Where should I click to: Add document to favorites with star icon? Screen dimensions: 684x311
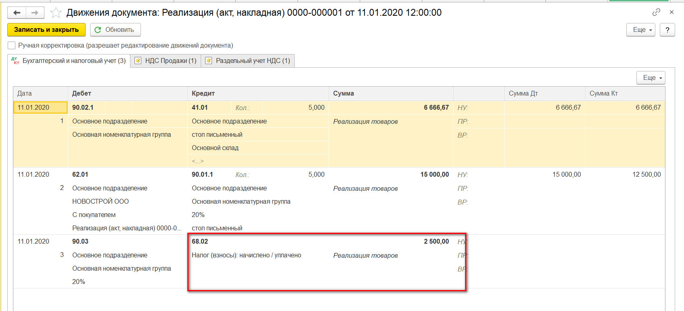pyautogui.click(x=56, y=13)
